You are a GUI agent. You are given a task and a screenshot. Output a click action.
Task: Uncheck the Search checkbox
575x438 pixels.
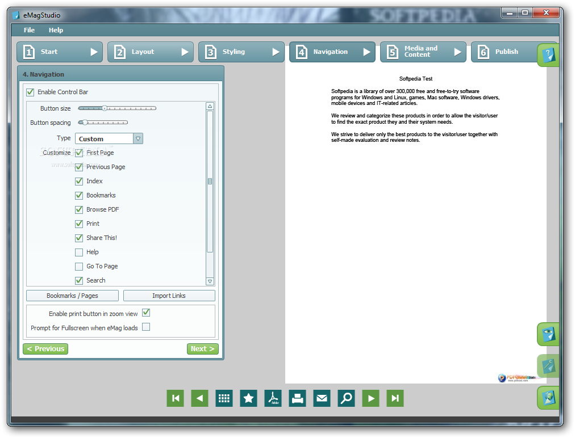coord(79,280)
